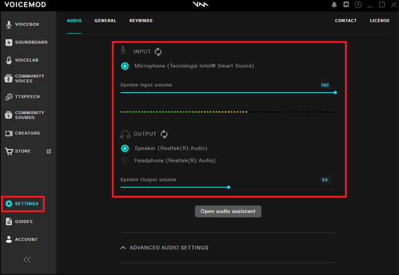Open the Contact link
This screenshot has width=399, height=275.
point(345,20)
